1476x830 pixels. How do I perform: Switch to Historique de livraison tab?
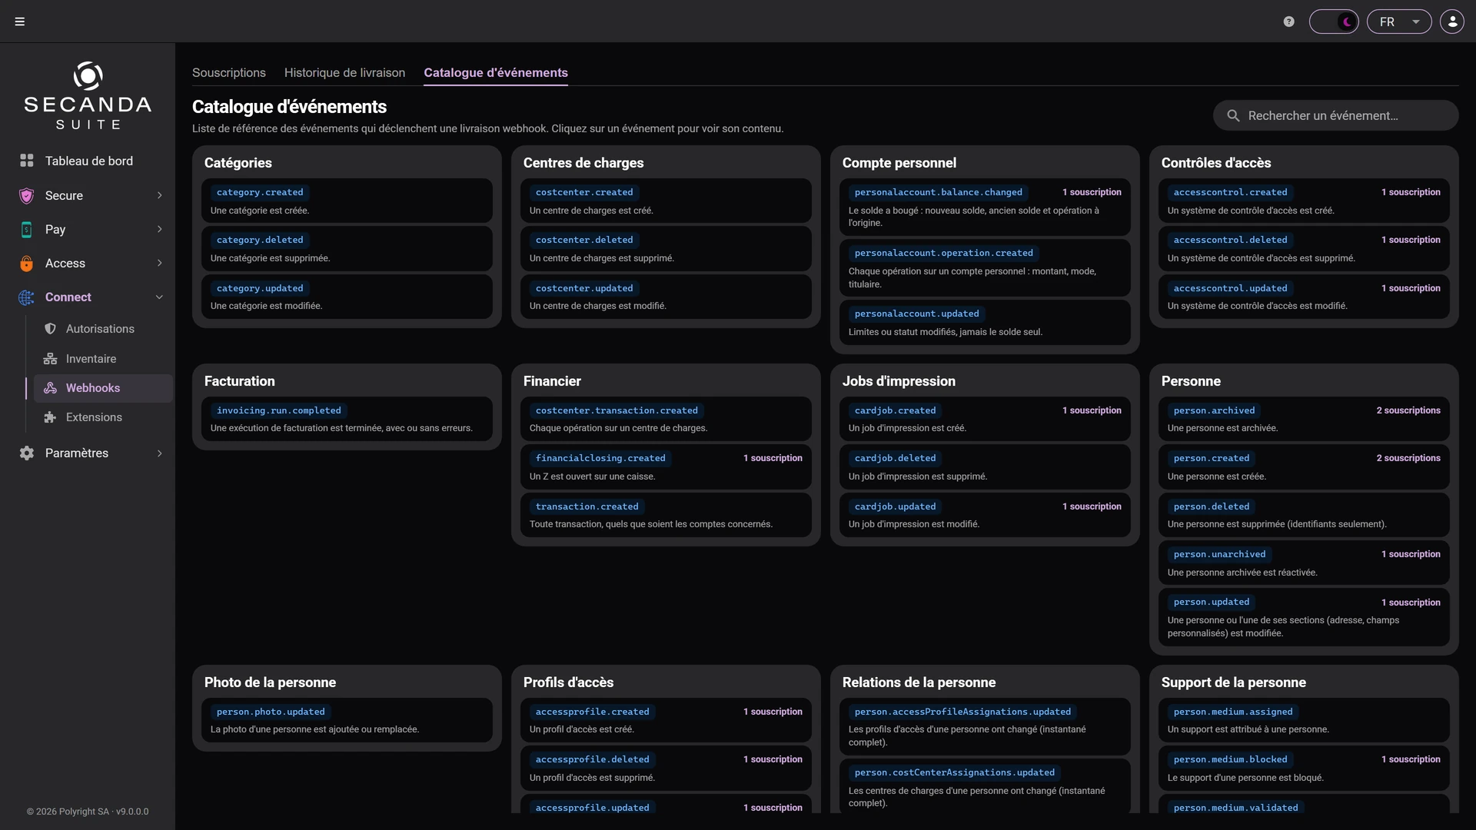point(344,72)
